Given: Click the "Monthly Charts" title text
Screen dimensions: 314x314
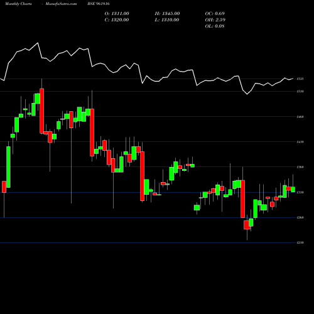Looking at the screenshot, I should coord(18,4).
